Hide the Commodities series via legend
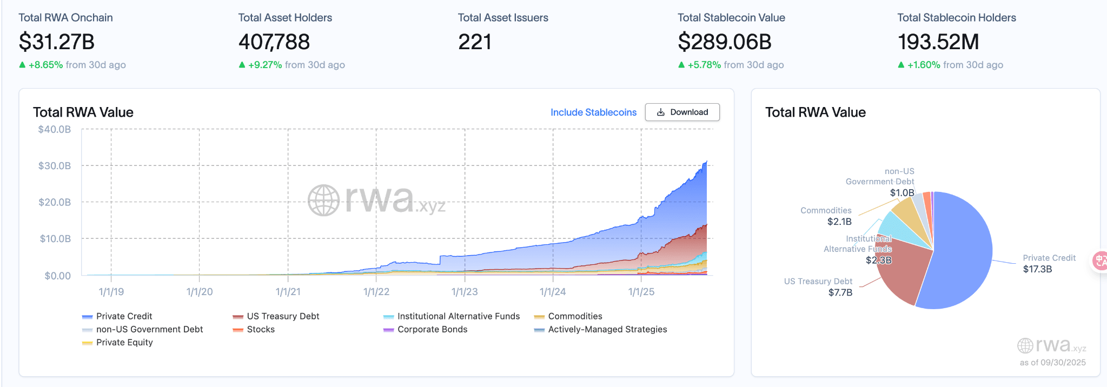 pyautogui.click(x=568, y=316)
